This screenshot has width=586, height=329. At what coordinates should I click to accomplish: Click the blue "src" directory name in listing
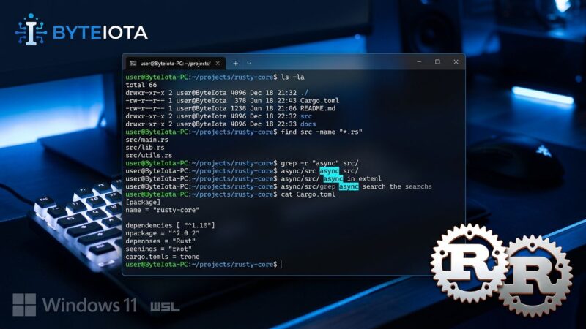pyautogui.click(x=306, y=116)
